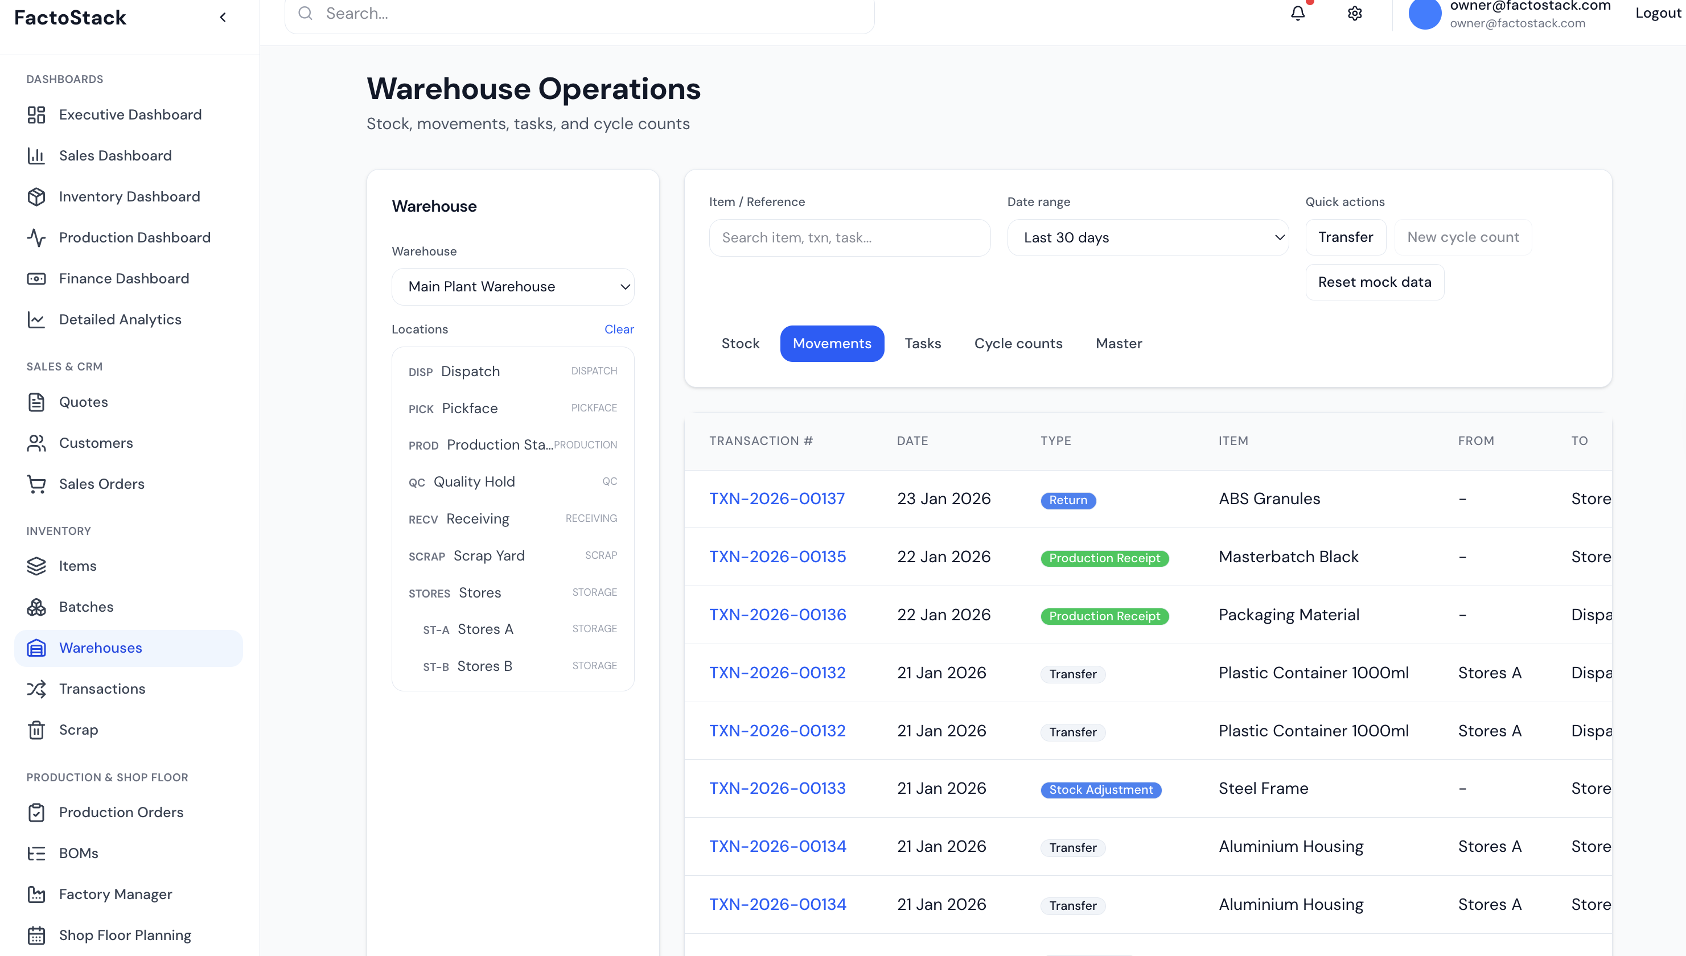Click the Factory Manager icon
The height and width of the screenshot is (956, 1686).
tap(36, 895)
